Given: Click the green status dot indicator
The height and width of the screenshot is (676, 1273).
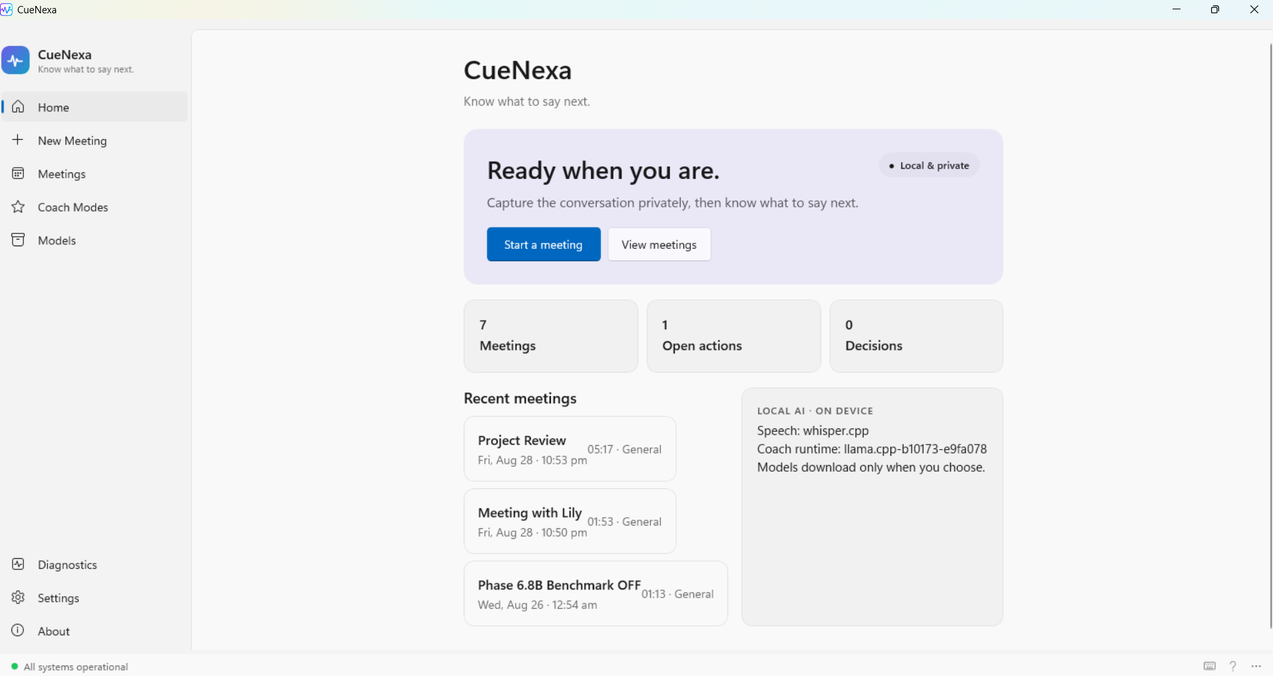Looking at the screenshot, I should tap(15, 666).
